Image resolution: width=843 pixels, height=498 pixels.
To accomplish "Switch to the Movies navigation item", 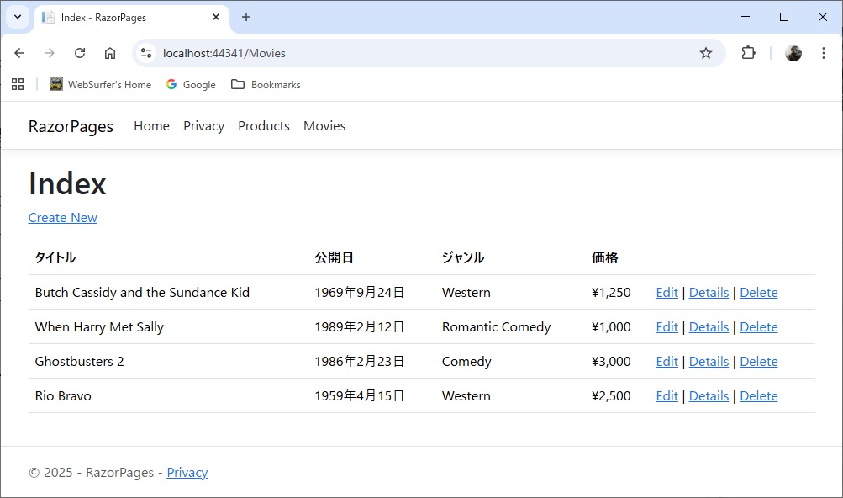I will (x=324, y=125).
